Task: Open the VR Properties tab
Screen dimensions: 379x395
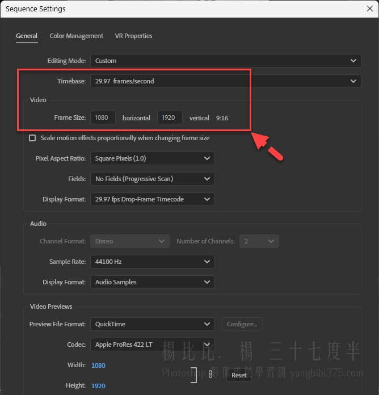Action: [x=133, y=36]
